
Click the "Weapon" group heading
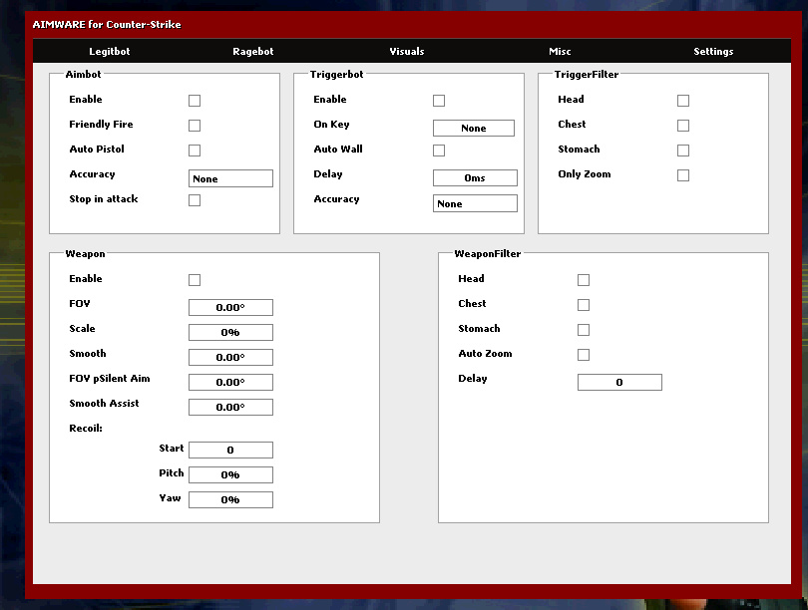[x=85, y=254]
